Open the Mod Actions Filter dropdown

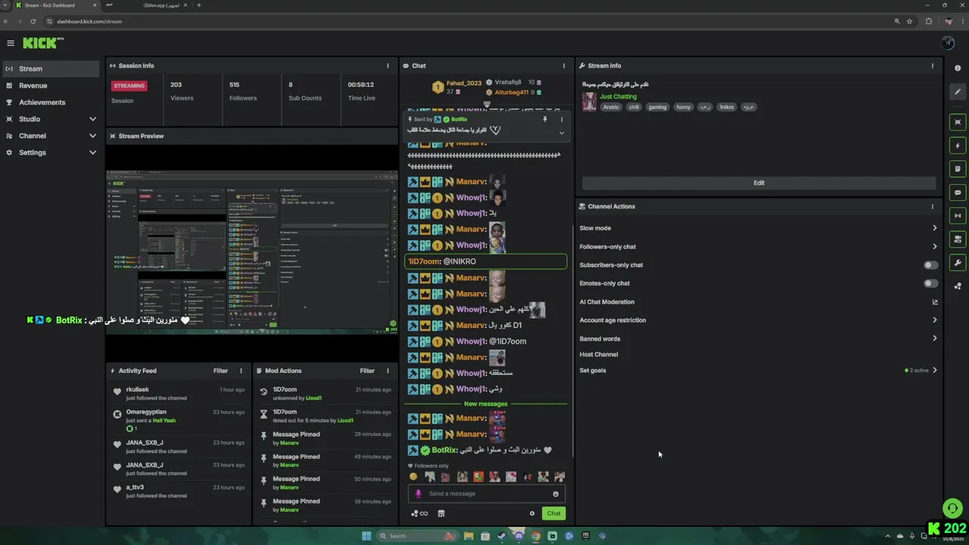pyautogui.click(x=367, y=371)
